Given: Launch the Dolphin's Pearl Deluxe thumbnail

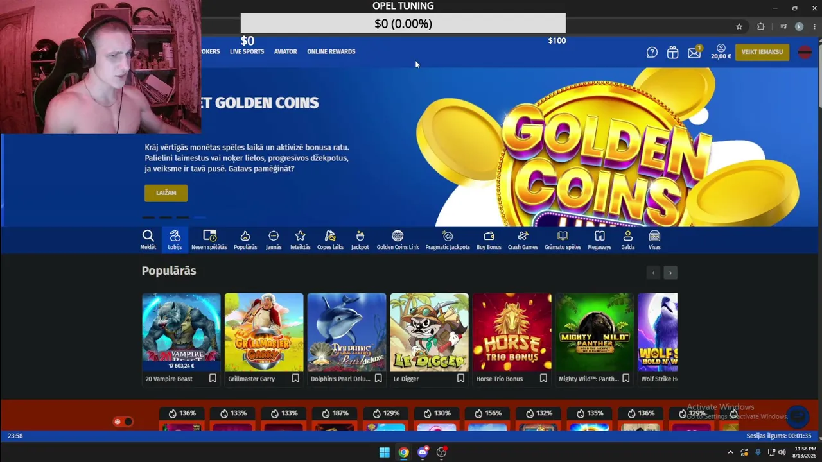Looking at the screenshot, I should coord(347,332).
